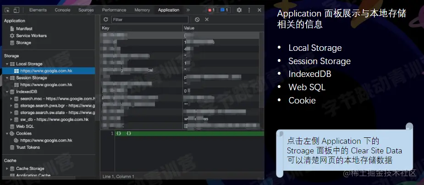The image size is (424, 185).
Task: Open Trust Tokens in the sidebar
Action: click(x=28, y=147)
